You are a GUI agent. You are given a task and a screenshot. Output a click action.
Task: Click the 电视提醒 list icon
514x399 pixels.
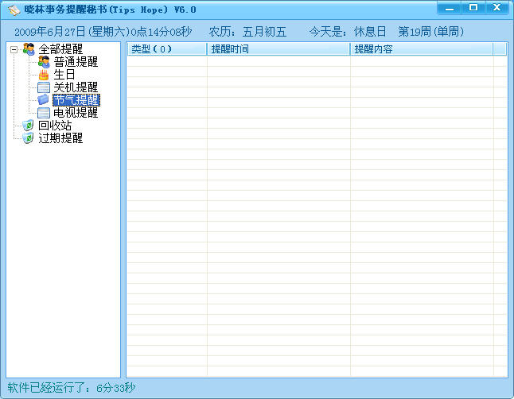coord(44,113)
